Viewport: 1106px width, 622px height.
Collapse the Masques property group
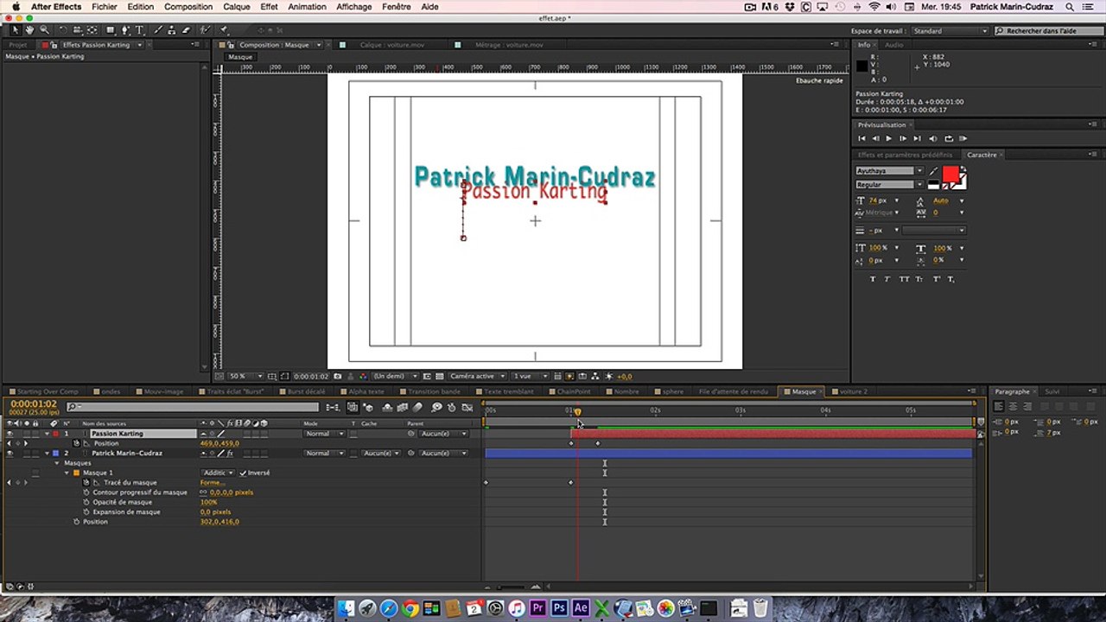(x=57, y=463)
